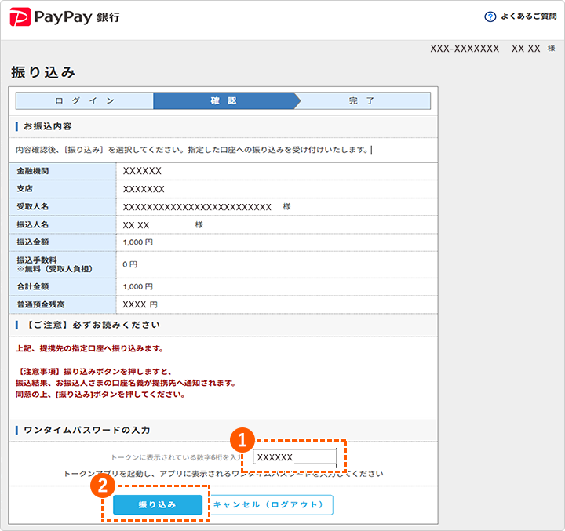Select the 合計金額 label cell
The image size is (565, 531).
[62, 287]
